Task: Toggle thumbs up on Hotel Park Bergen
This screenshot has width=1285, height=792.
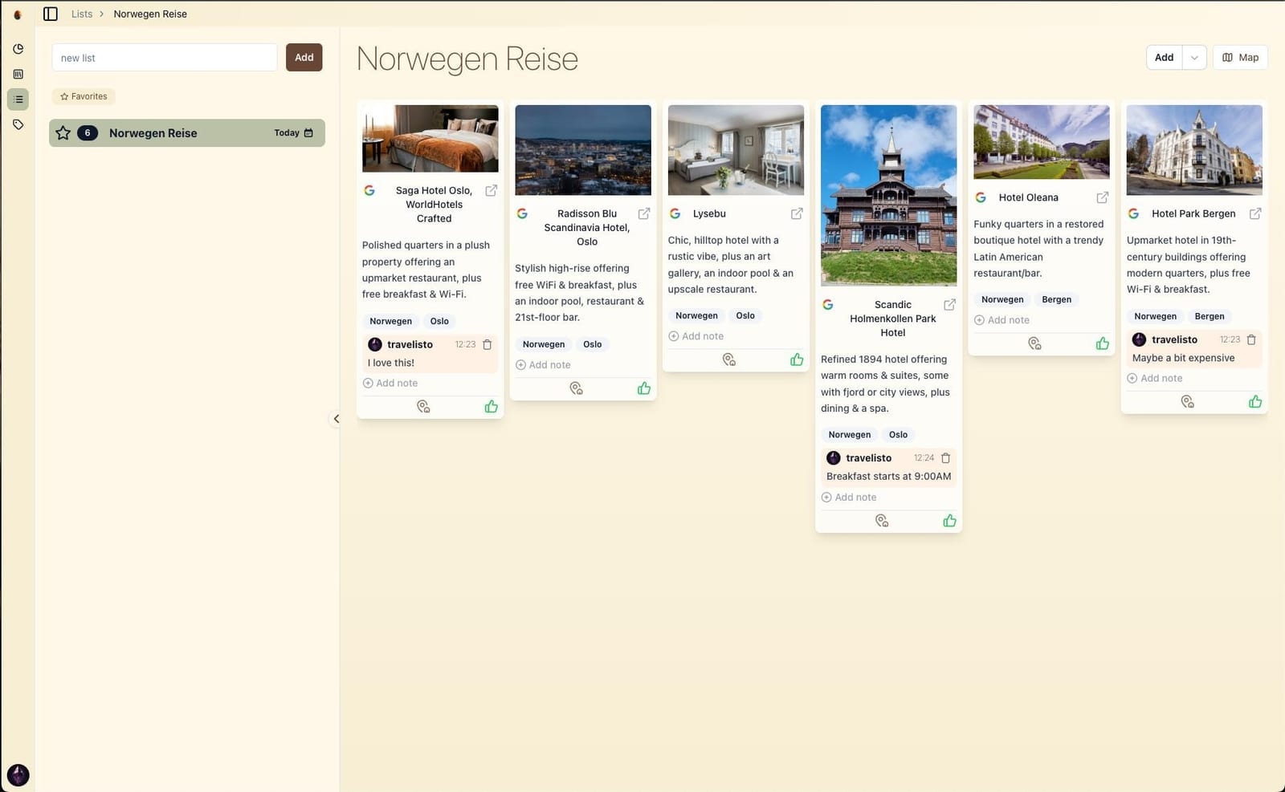Action: tap(1255, 401)
